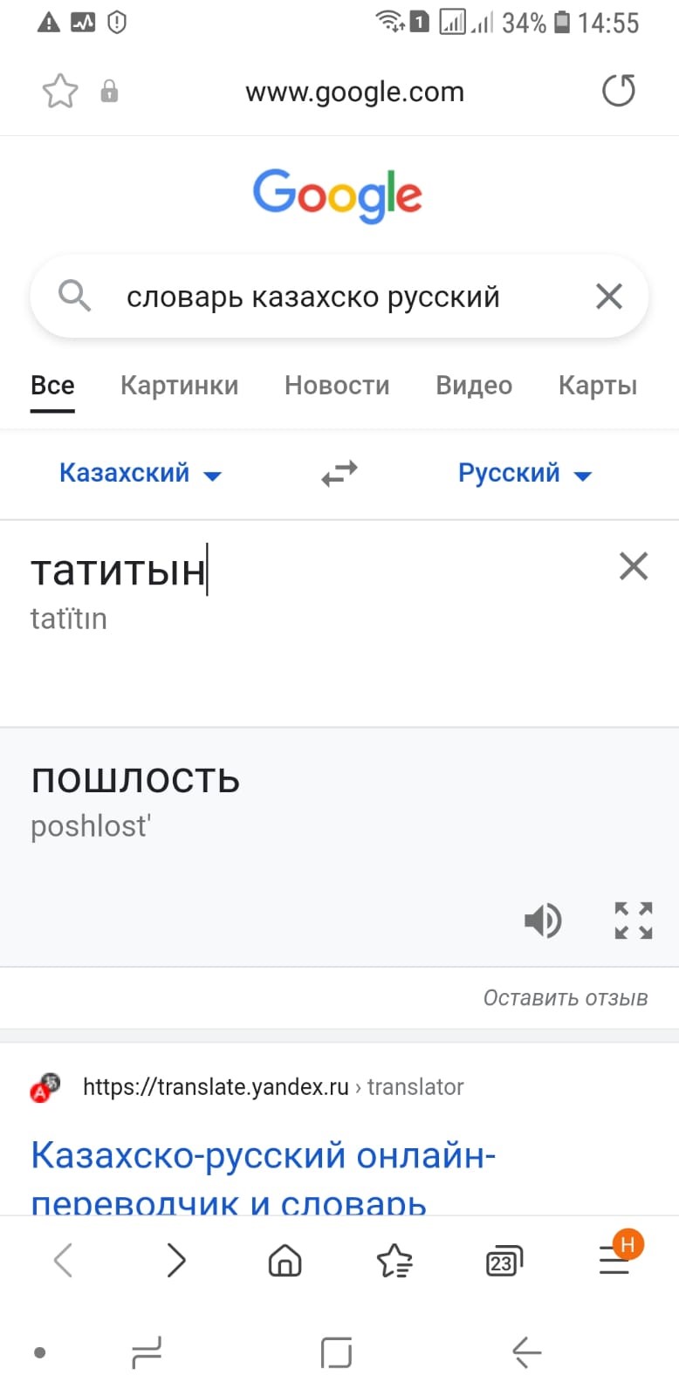Viewport: 679px width, 1396px height.
Task: Open Yandex Казахско-русский translator result
Action: click(x=263, y=1156)
